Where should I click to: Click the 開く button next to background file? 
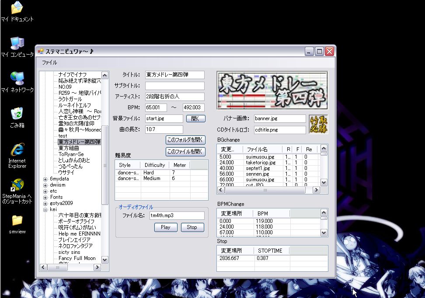(x=196, y=119)
